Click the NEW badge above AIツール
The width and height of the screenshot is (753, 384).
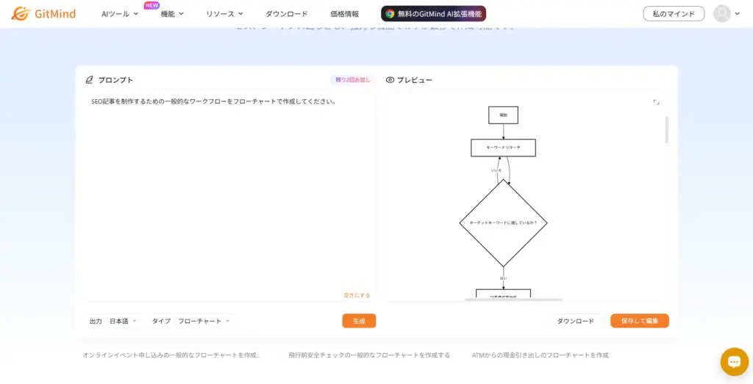pyautogui.click(x=151, y=5)
